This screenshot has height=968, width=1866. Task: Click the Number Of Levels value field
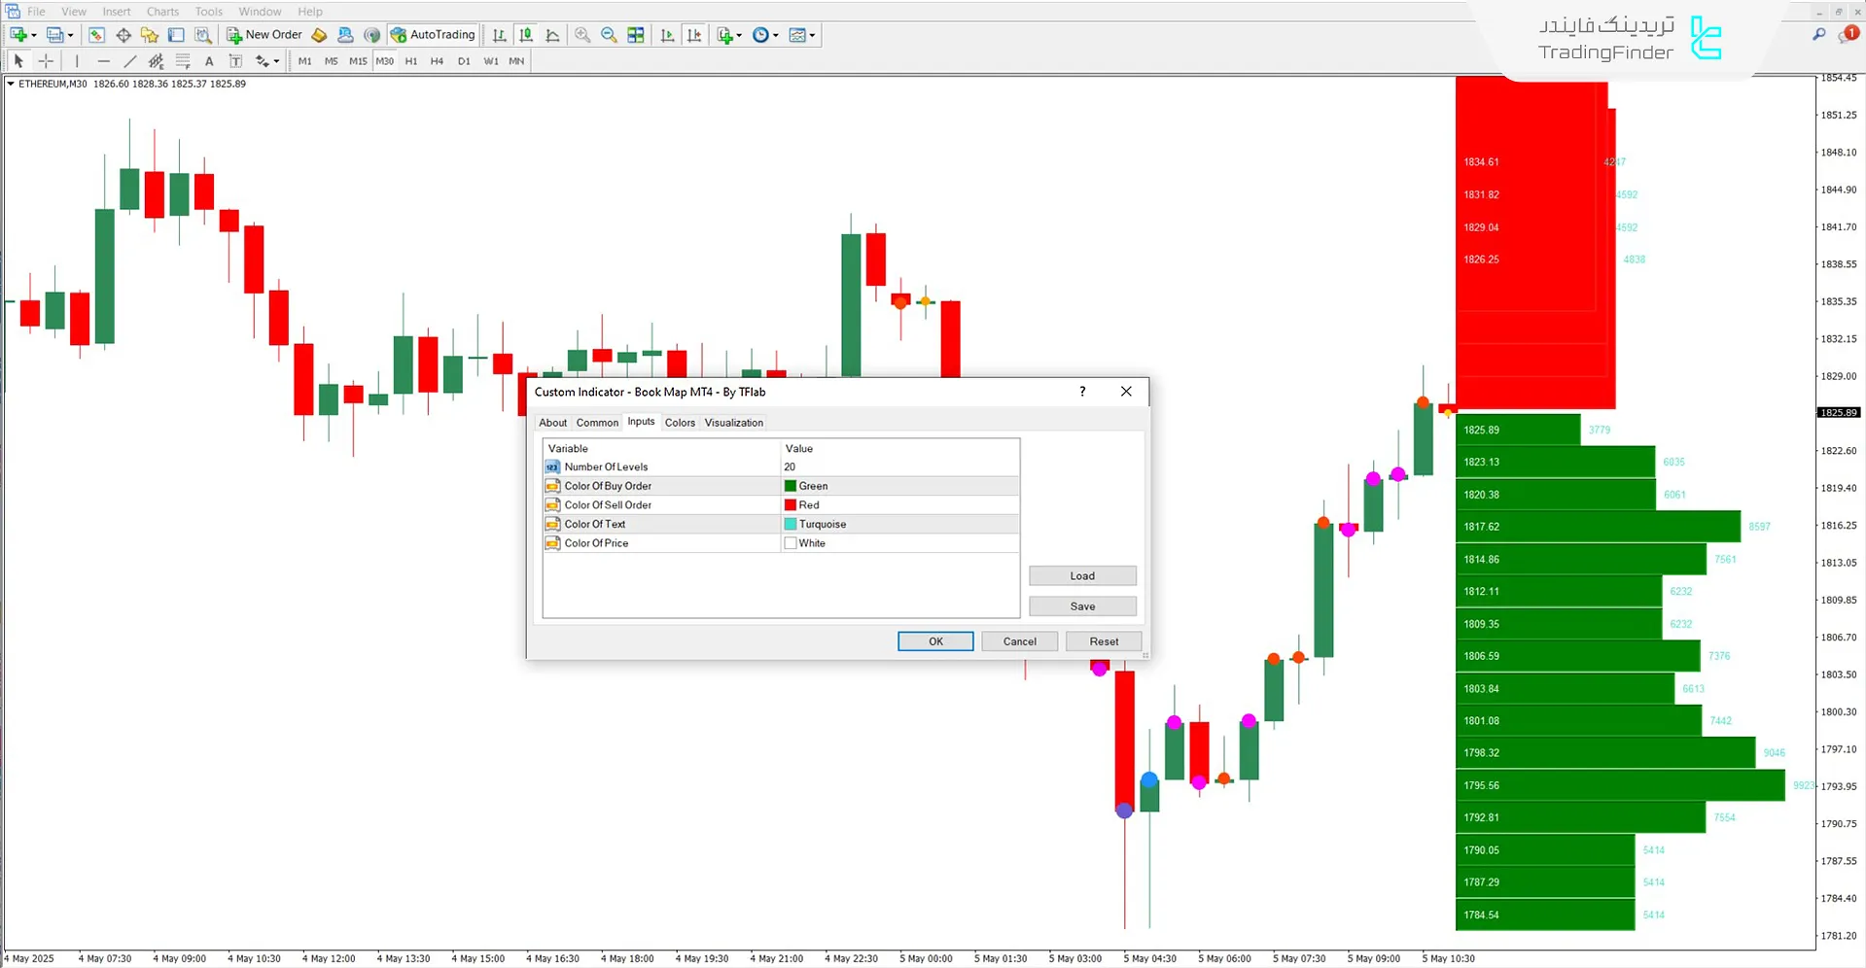pos(898,467)
